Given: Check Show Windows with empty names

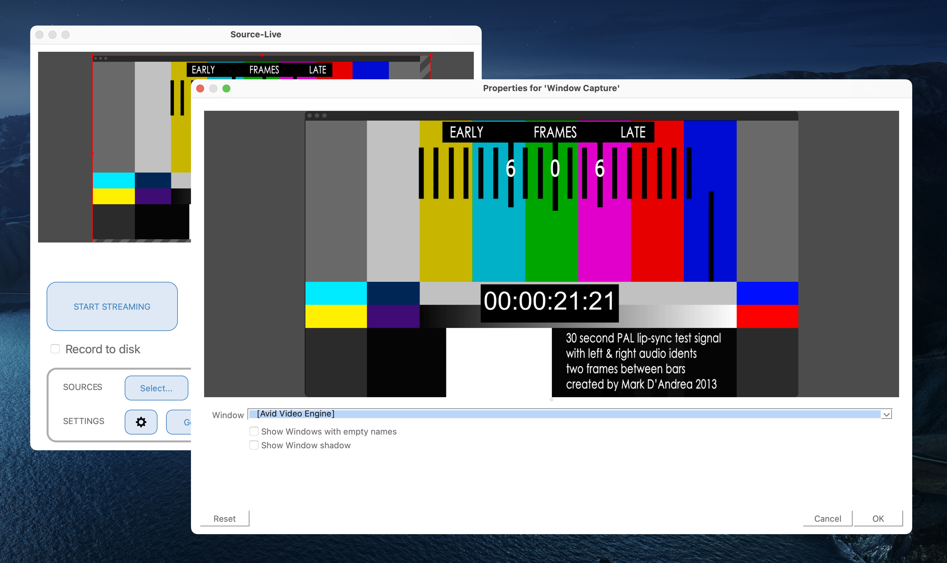Looking at the screenshot, I should coord(254,431).
